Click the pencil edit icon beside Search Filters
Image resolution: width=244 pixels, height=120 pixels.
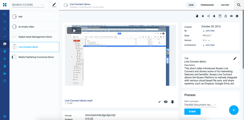tap(54, 5)
